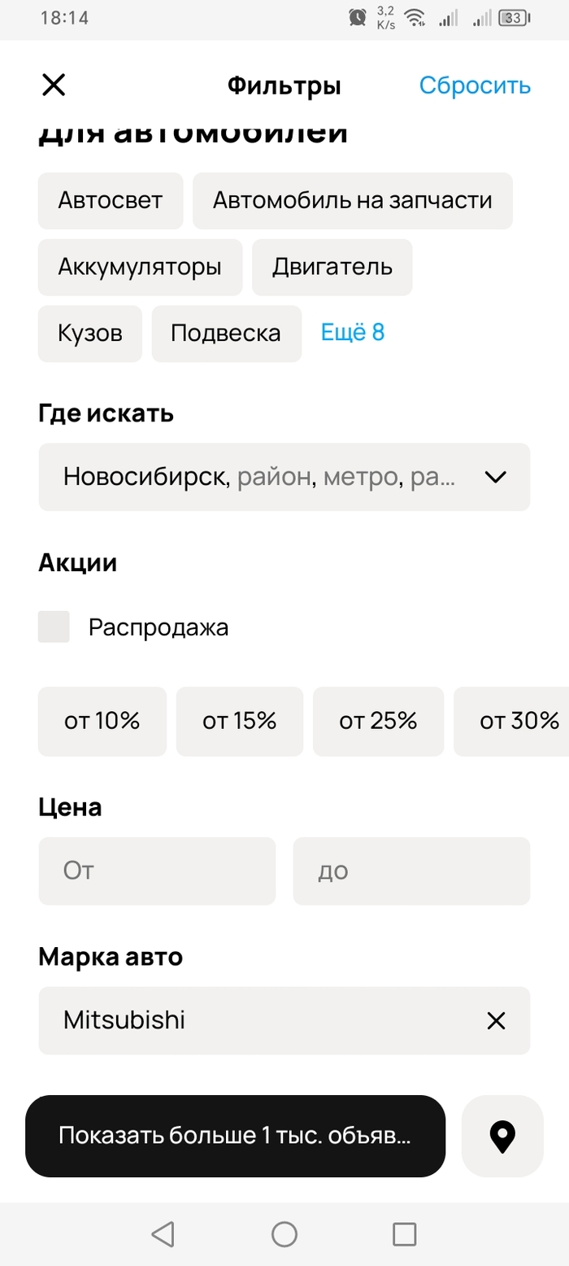The image size is (569, 1266).
Task: Expand the Новосибирск location dropdown
Action: [495, 477]
